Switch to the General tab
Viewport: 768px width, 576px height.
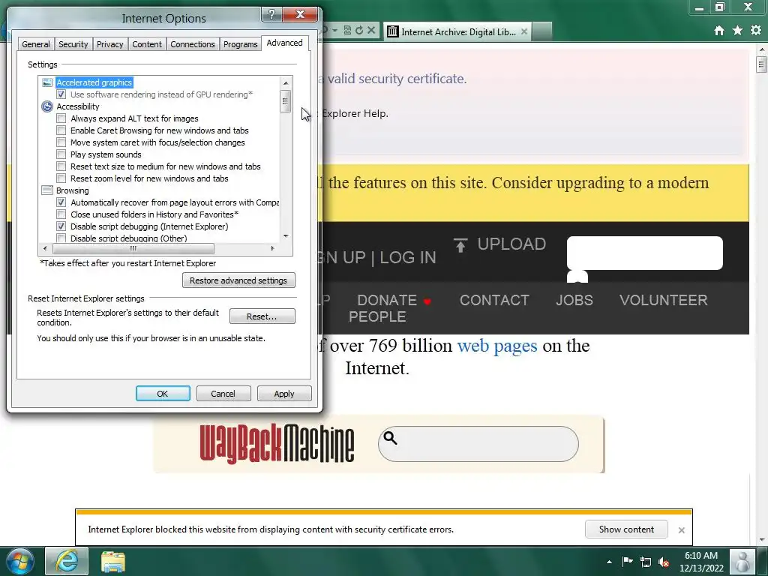36,44
